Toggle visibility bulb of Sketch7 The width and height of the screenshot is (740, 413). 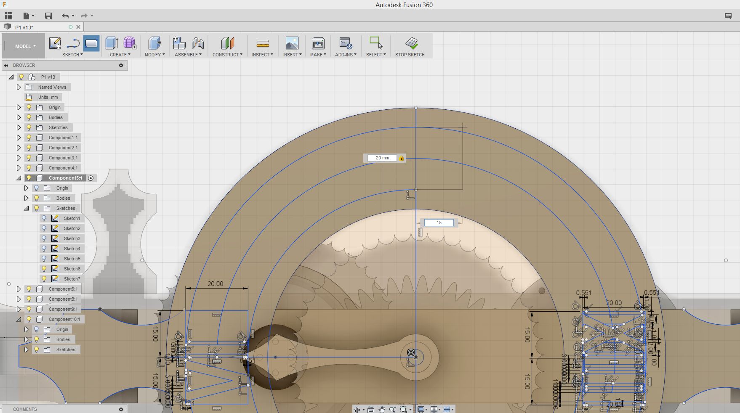coord(44,279)
